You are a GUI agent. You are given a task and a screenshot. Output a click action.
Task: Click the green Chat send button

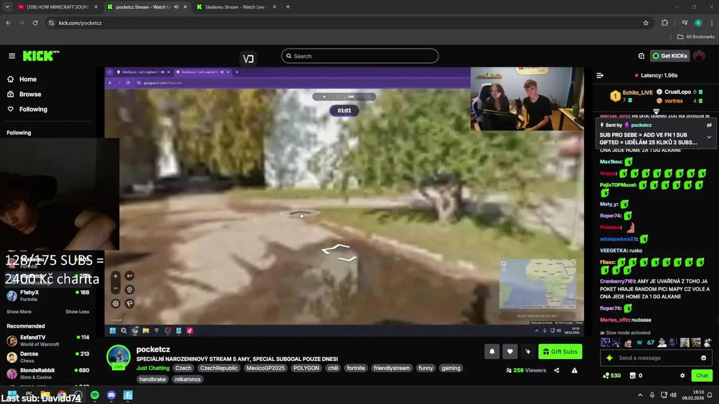(702, 375)
